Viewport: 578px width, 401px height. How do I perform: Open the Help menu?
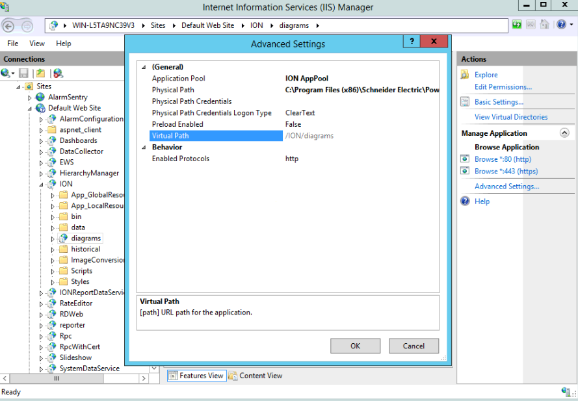[x=64, y=44]
